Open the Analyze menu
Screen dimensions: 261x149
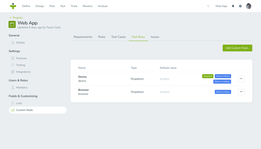103,6
